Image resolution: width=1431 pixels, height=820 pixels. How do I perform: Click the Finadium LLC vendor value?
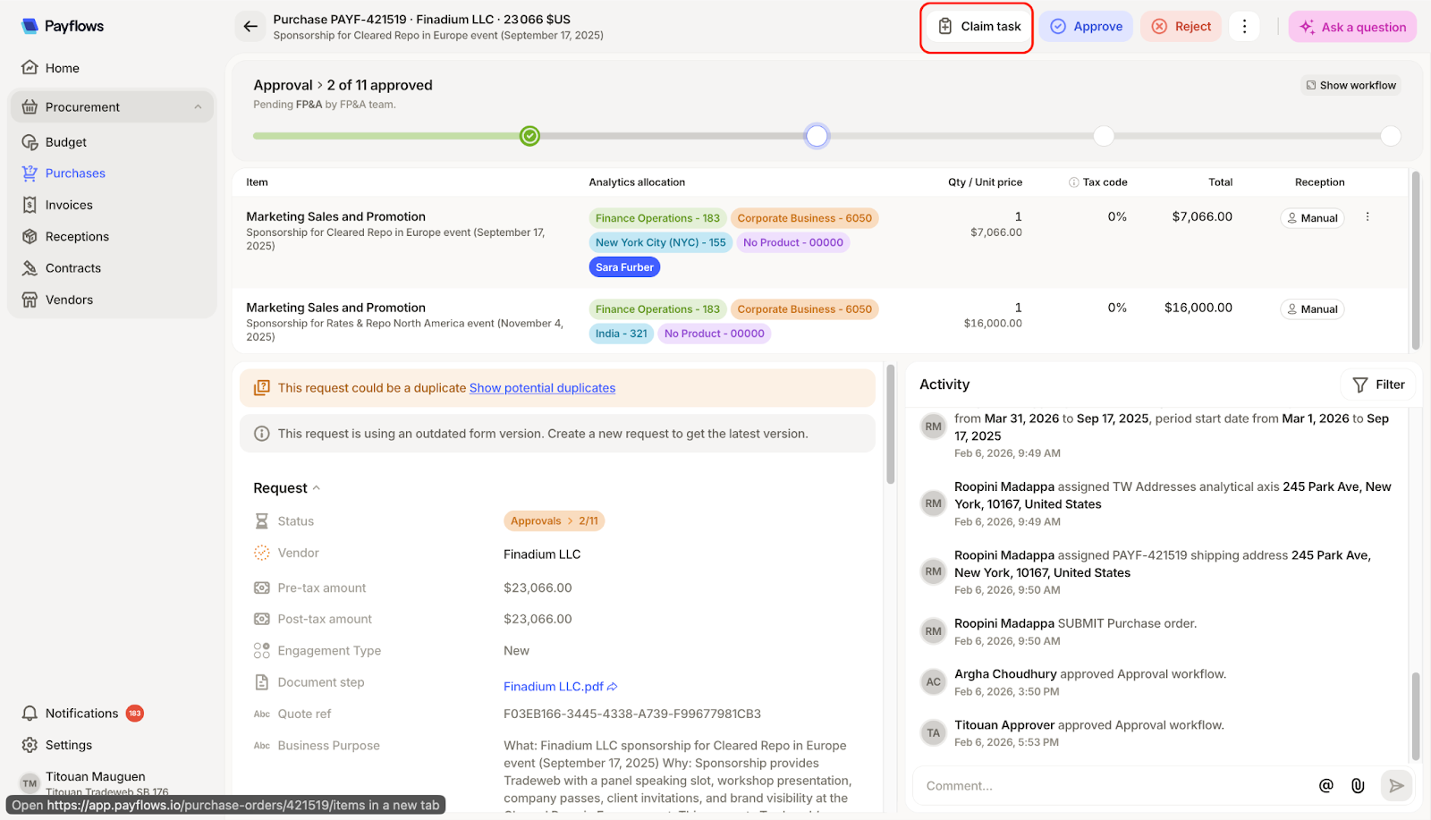click(542, 554)
